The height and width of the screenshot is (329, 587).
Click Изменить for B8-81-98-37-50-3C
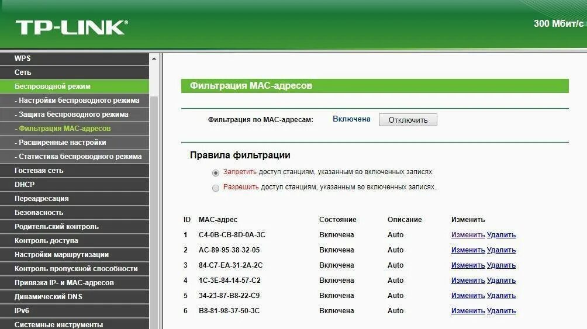click(468, 311)
